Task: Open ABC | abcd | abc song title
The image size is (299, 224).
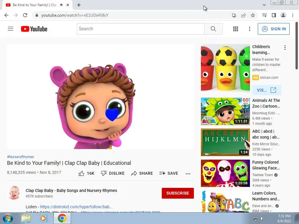Action: [x=266, y=134]
